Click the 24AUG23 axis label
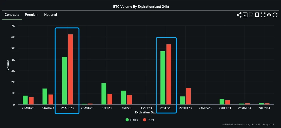The height and width of the screenshot is (128, 281). coord(48,108)
